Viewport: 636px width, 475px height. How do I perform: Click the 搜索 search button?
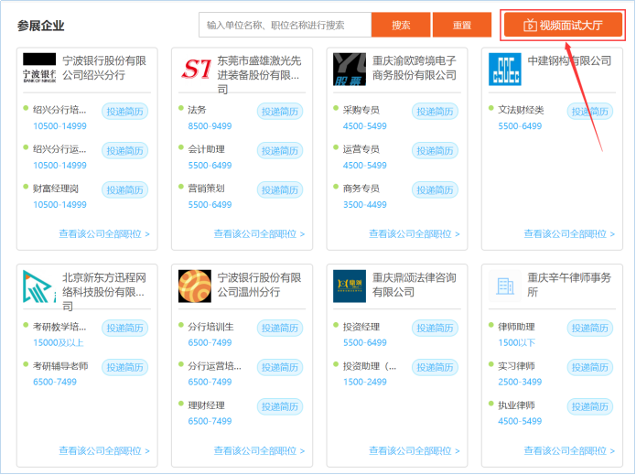point(401,25)
